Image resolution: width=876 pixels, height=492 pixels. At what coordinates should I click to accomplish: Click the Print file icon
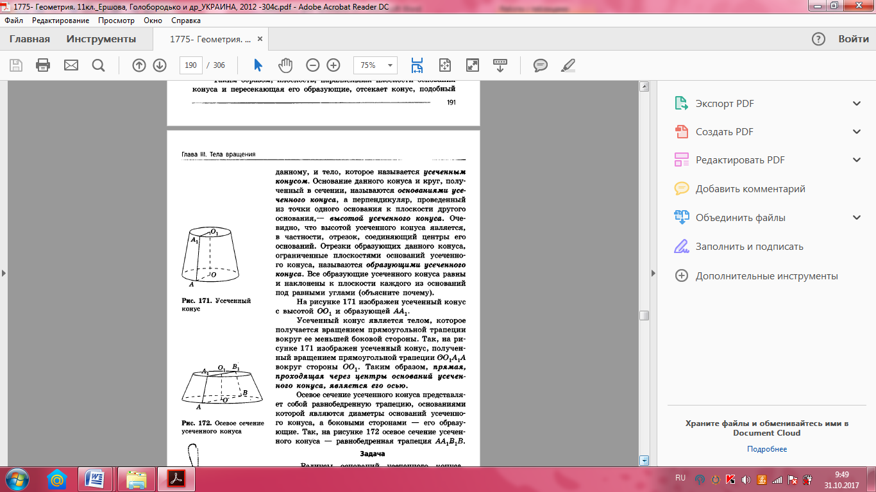click(43, 65)
